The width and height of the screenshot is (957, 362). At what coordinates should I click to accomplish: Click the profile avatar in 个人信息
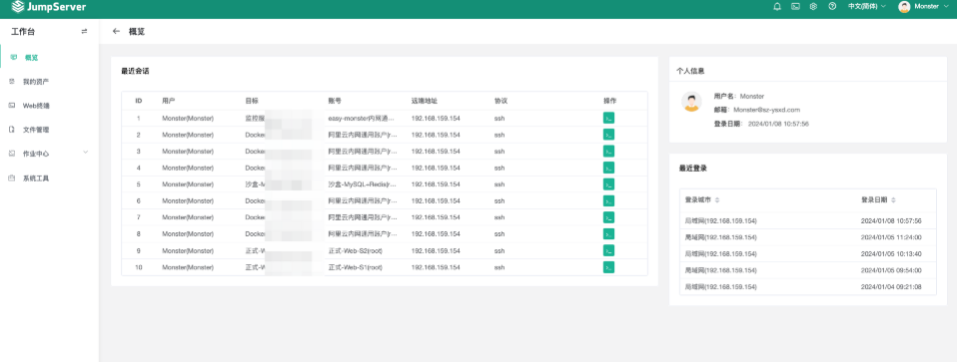[691, 102]
